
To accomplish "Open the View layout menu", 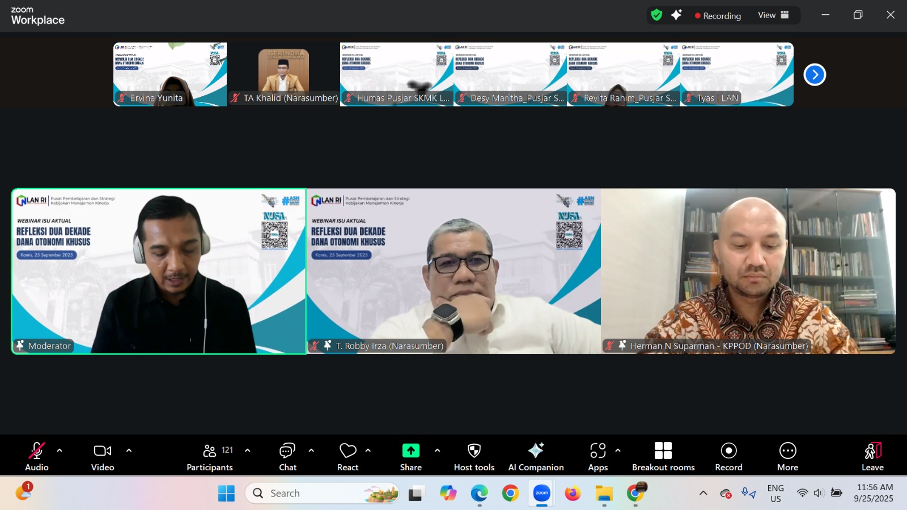I will (x=773, y=15).
